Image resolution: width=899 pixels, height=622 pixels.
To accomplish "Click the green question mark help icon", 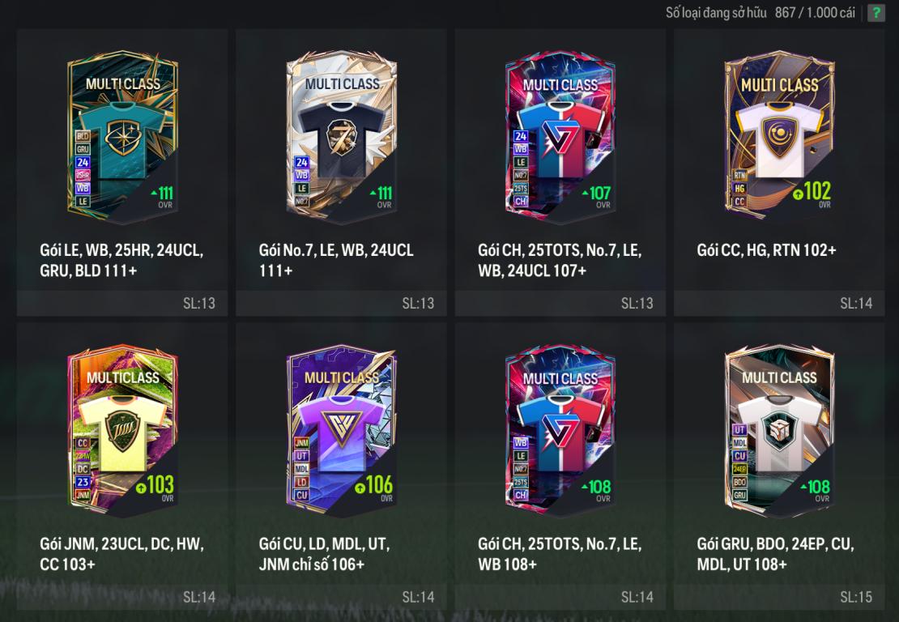I will pos(876,13).
